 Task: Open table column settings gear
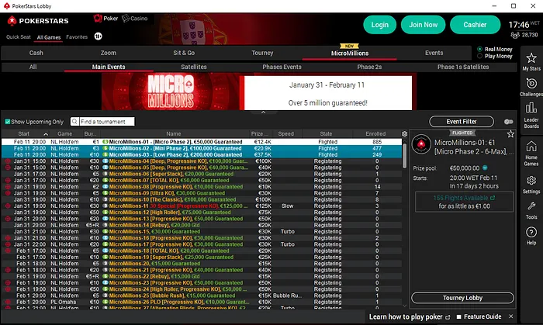(x=404, y=133)
